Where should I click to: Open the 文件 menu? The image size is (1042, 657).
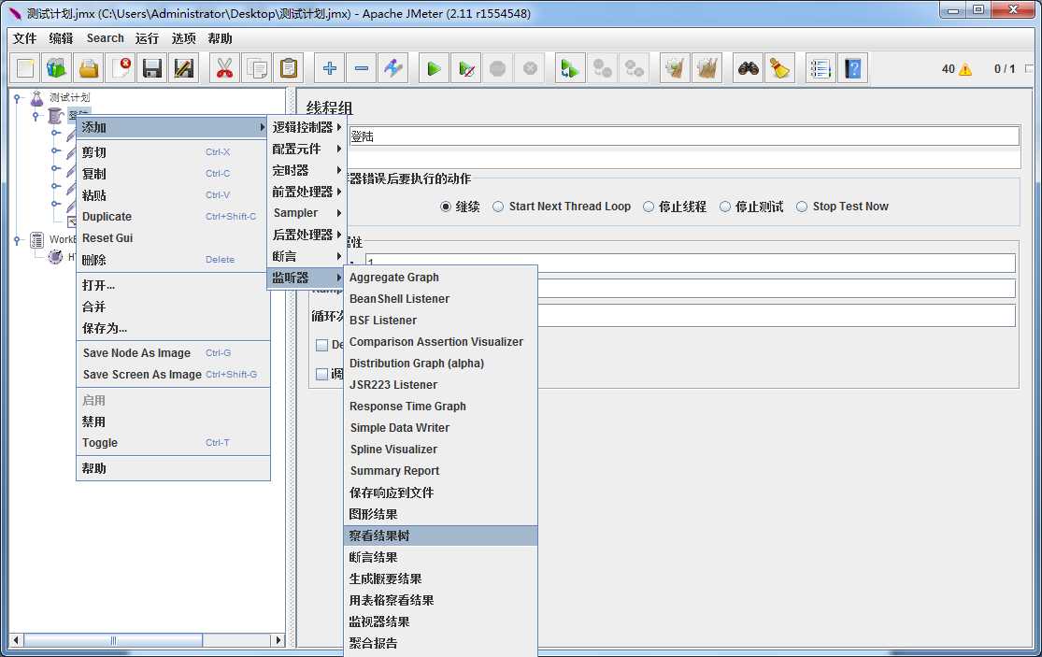tap(24, 38)
